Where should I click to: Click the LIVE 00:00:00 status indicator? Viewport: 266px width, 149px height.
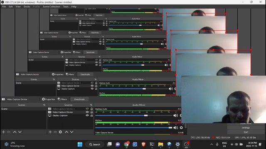tap(200, 137)
